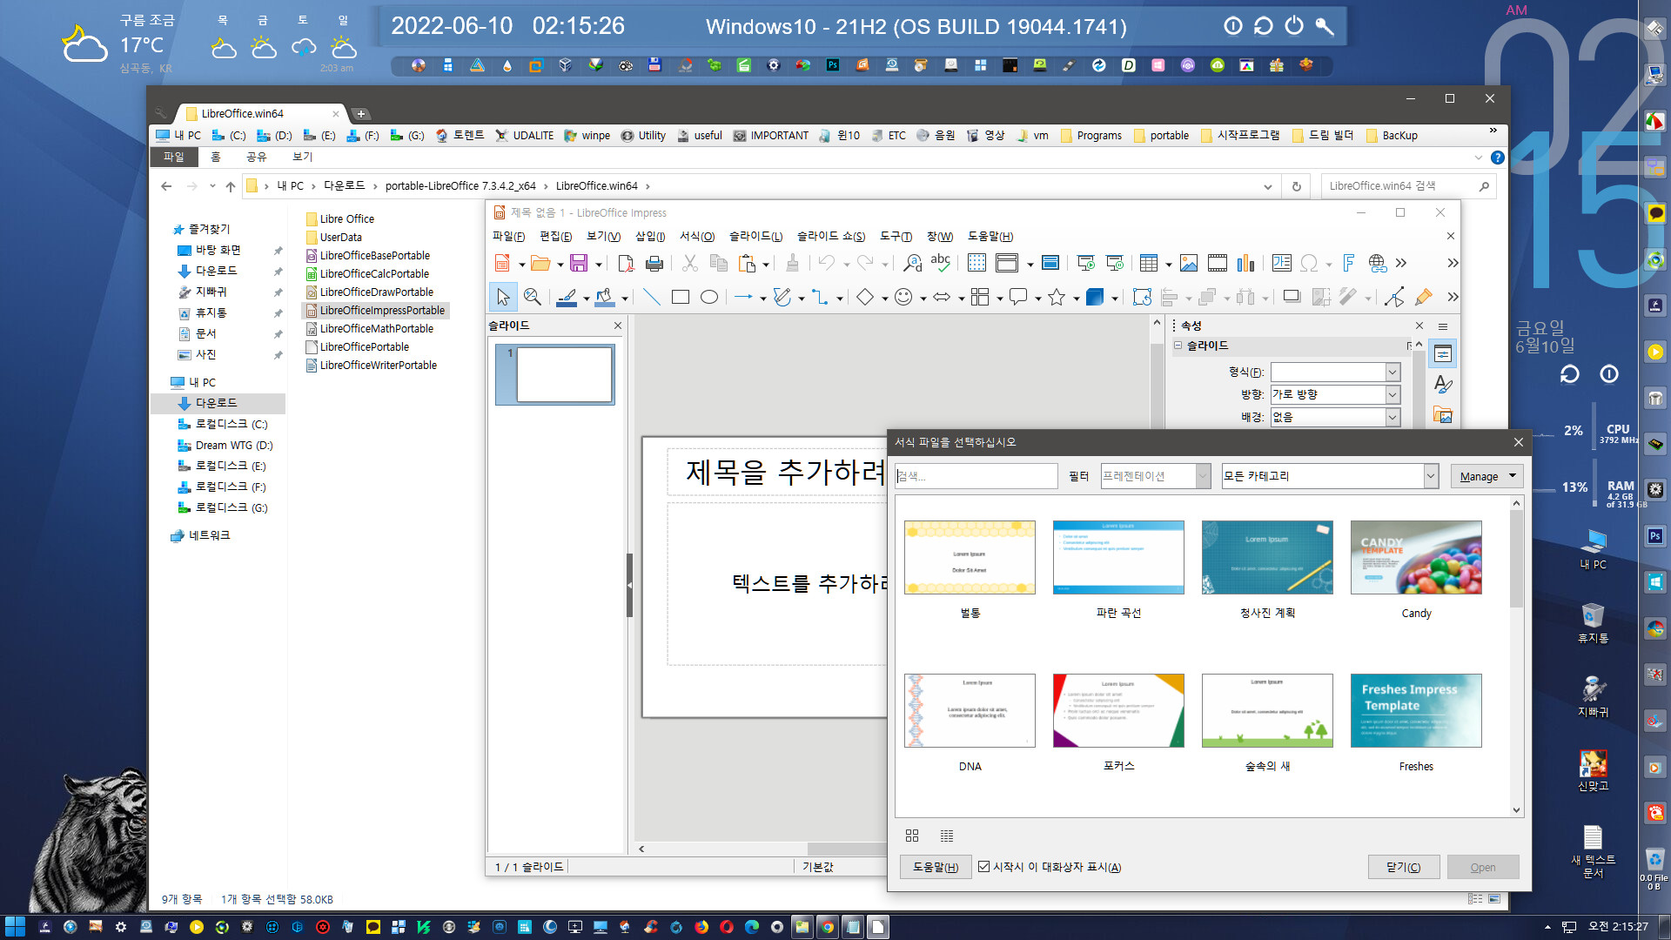Click the Rotate tool icon
This screenshot has width=1671, height=940.
(x=1142, y=298)
